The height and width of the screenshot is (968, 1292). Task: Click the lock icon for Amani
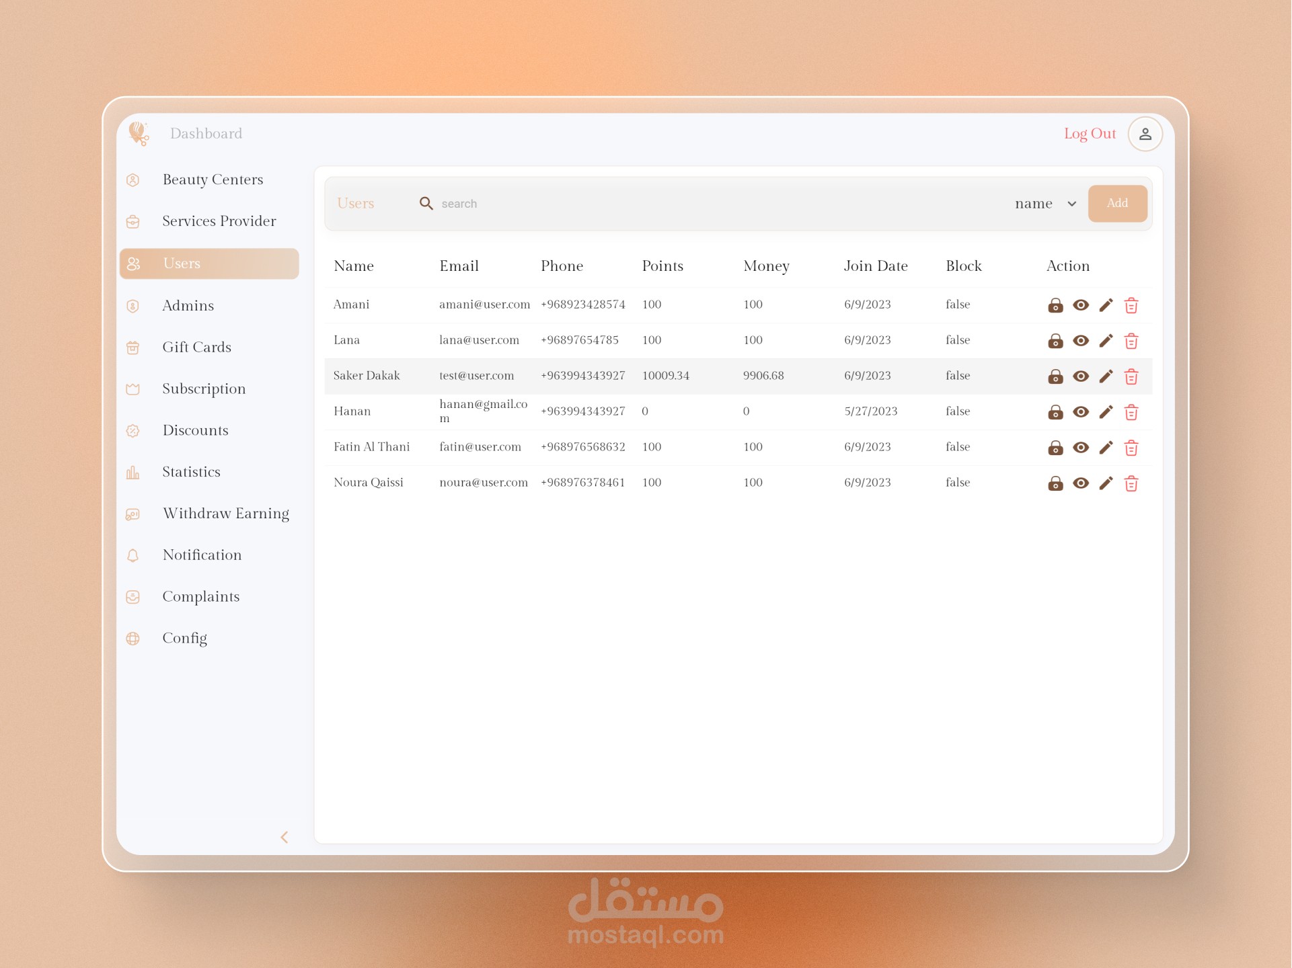pos(1055,305)
